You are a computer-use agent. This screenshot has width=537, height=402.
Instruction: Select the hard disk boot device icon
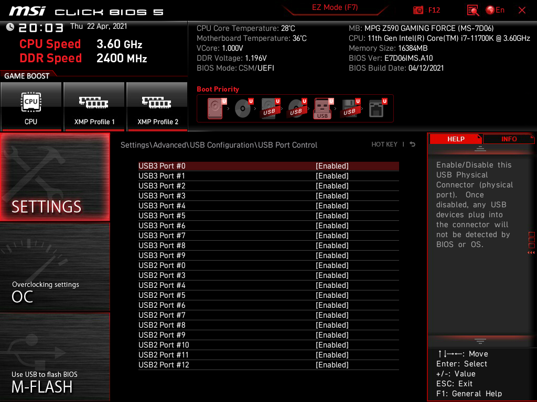pyautogui.click(x=216, y=108)
